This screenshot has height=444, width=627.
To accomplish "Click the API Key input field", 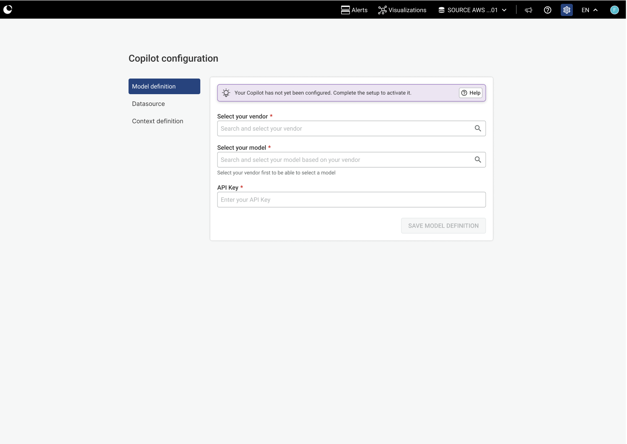I will 351,200.
